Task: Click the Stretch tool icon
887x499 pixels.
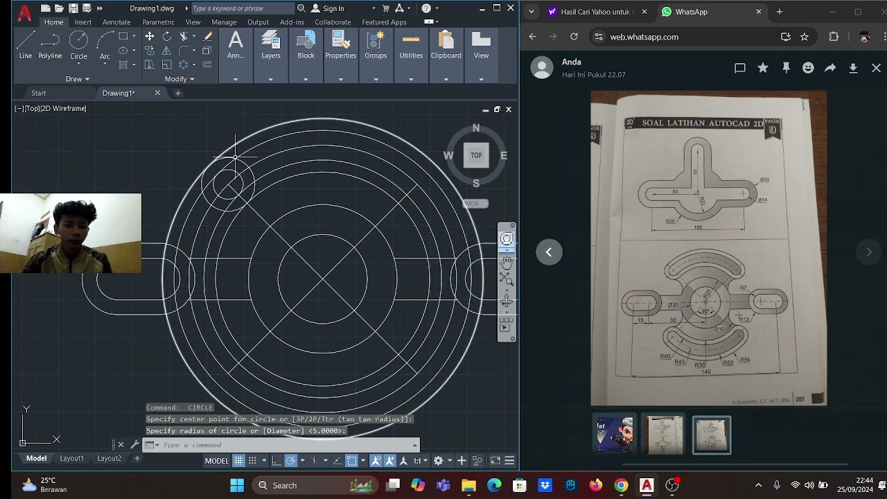Action: coord(150,64)
